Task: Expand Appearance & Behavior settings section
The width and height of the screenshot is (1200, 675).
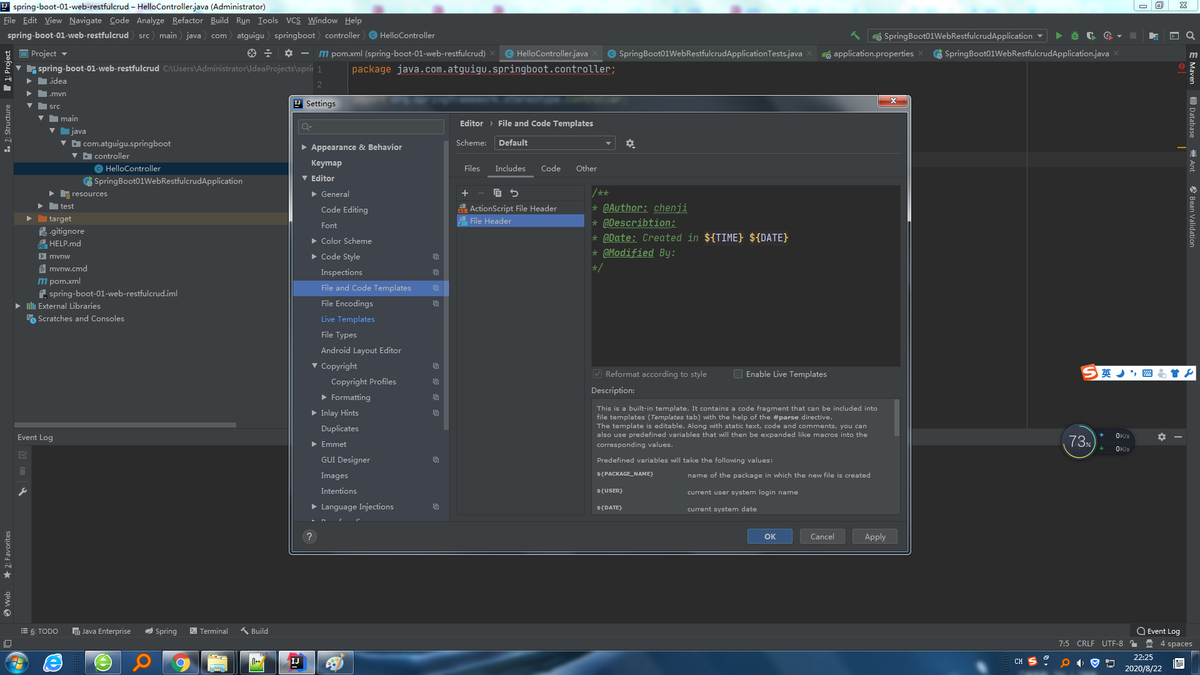Action: pyautogui.click(x=304, y=147)
